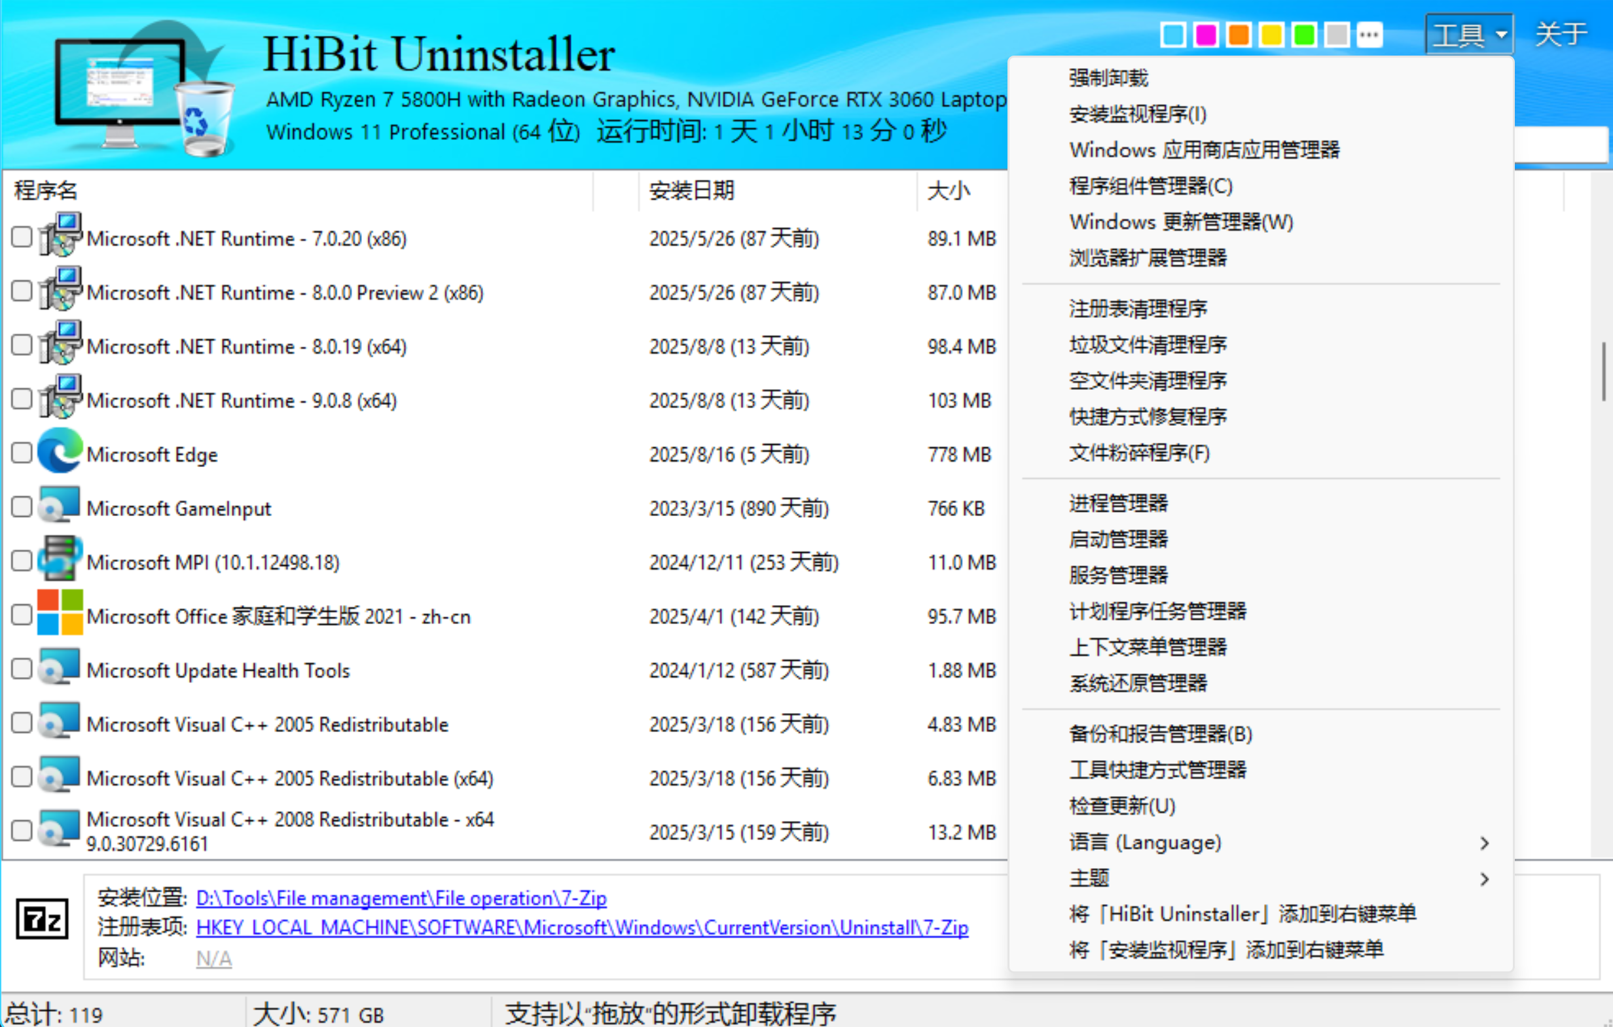Open the 关于 about button
1613x1027 pixels.
pyautogui.click(x=1561, y=35)
